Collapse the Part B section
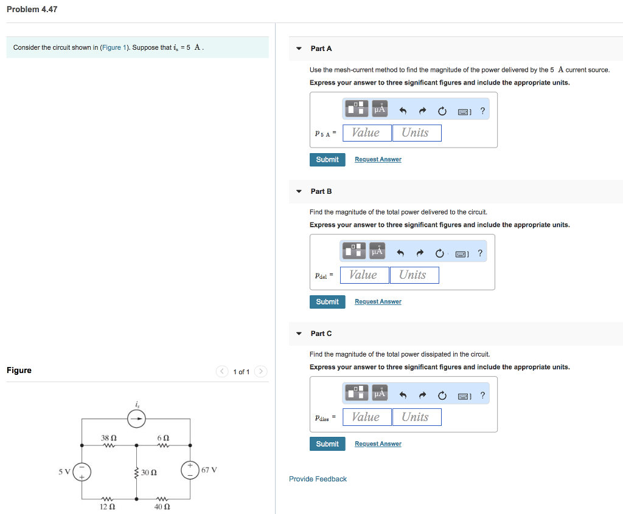Viewport: 623px width, 514px height. [299, 191]
